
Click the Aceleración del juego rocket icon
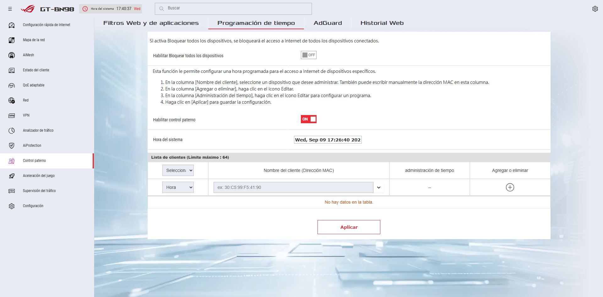coord(12,176)
